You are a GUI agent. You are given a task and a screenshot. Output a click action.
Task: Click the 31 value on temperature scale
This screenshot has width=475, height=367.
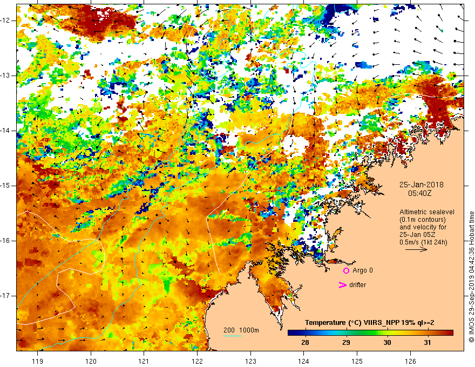pyautogui.click(x=427, y=343)
